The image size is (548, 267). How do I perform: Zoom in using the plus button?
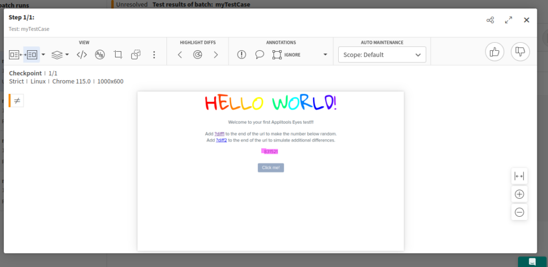click(519, 194)
